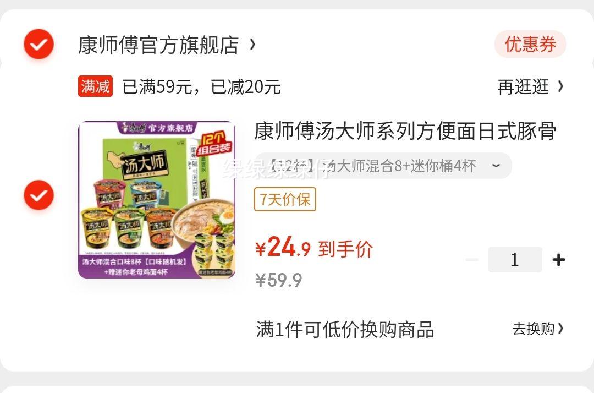
Task: Increase quantity with the plus button
Action: pyautogui.click(x=559, y=260)
